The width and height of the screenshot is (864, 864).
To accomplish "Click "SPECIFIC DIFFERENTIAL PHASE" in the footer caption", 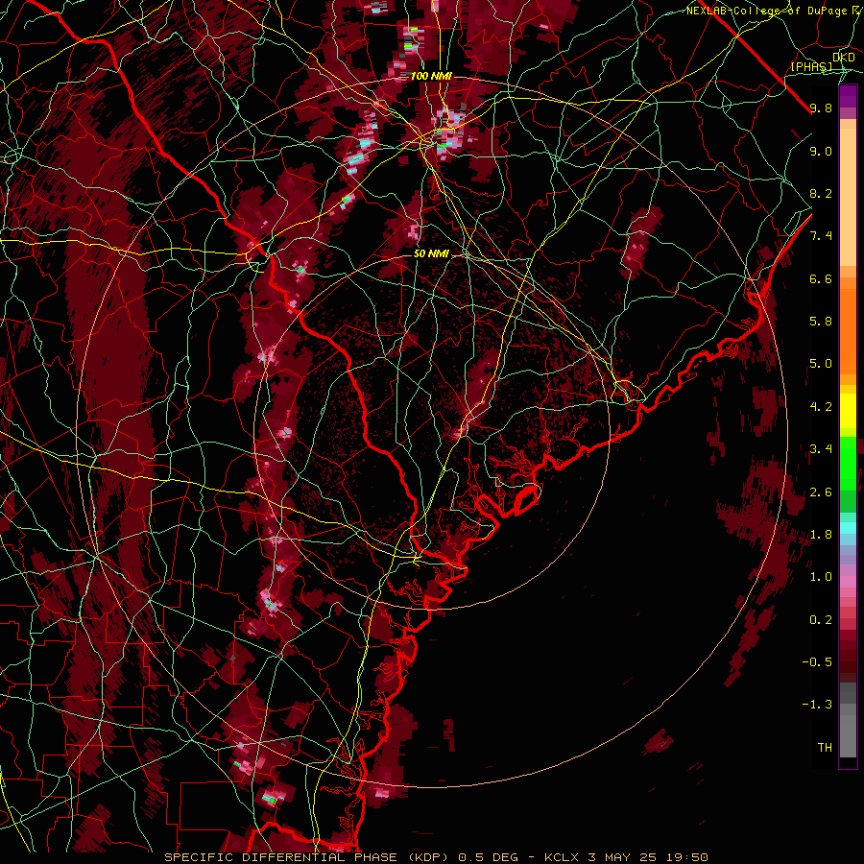I will [280, 857].
